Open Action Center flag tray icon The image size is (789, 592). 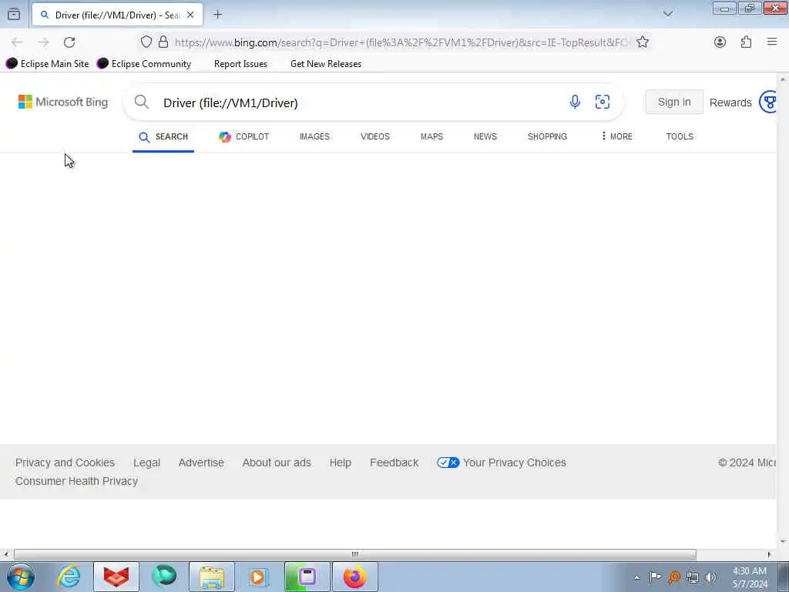[655, 577]
